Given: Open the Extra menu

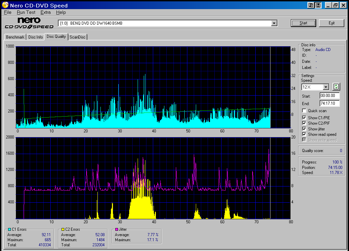Looking at the screenshot, I should point(46,12).
